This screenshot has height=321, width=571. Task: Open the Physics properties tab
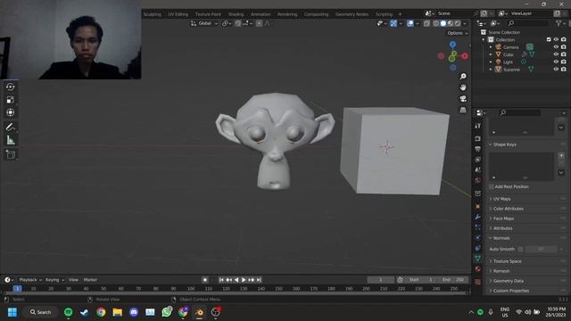point(478,238)
